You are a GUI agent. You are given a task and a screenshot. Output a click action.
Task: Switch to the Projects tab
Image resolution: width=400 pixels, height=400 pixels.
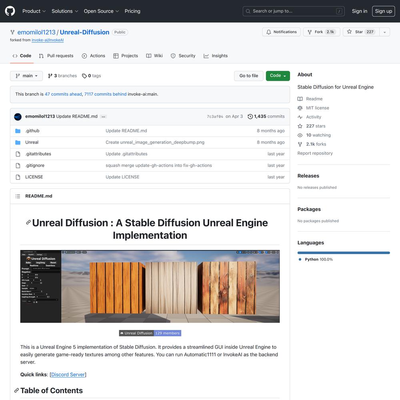(126, 56)
